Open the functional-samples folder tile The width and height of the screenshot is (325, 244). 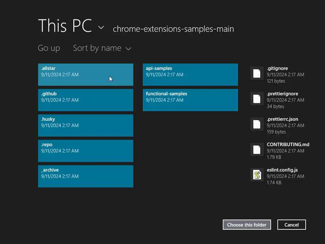(190, 100)
